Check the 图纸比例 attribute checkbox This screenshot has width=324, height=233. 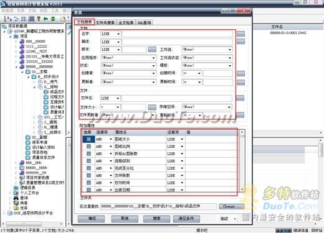[x=88, y=147]
